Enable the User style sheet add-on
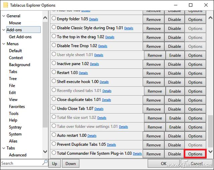214x170 pixels. pyautogui.click(x=175, y=55)
